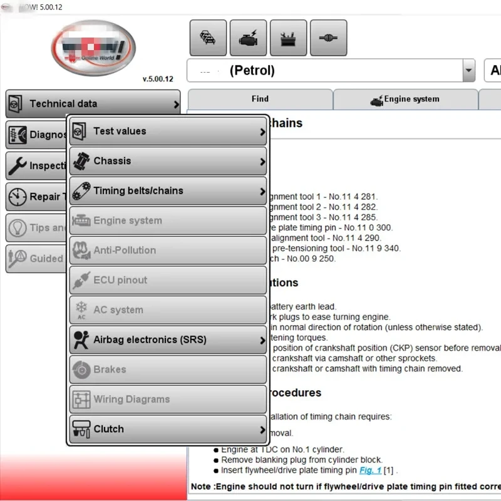Click the Diagnostics gauge icon
Viewport: 501px width, 501px height.
[x=18, y=135]
